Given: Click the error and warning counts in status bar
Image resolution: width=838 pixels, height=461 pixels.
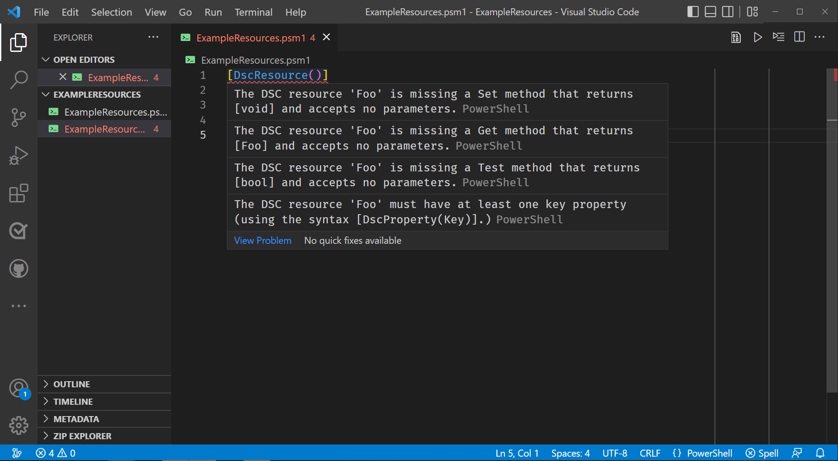Looking at the screenshot, I should [x=55, y=453].
